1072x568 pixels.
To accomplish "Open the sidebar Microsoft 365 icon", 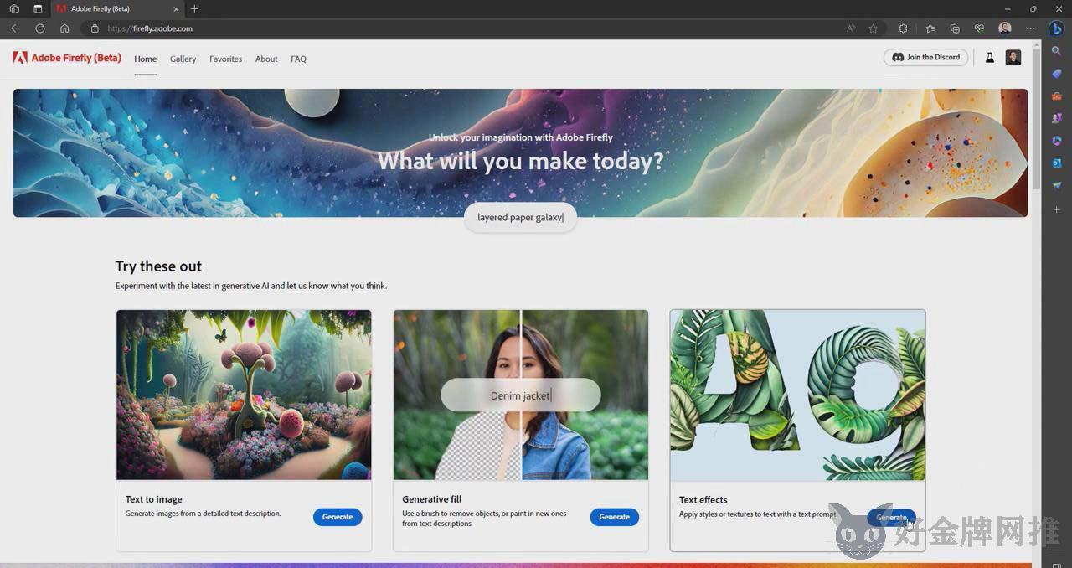I will click(1057, 141).
